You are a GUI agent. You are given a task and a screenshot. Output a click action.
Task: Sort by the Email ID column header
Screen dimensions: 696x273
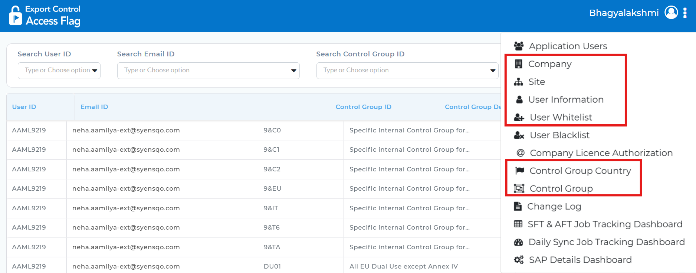point(94,107)
